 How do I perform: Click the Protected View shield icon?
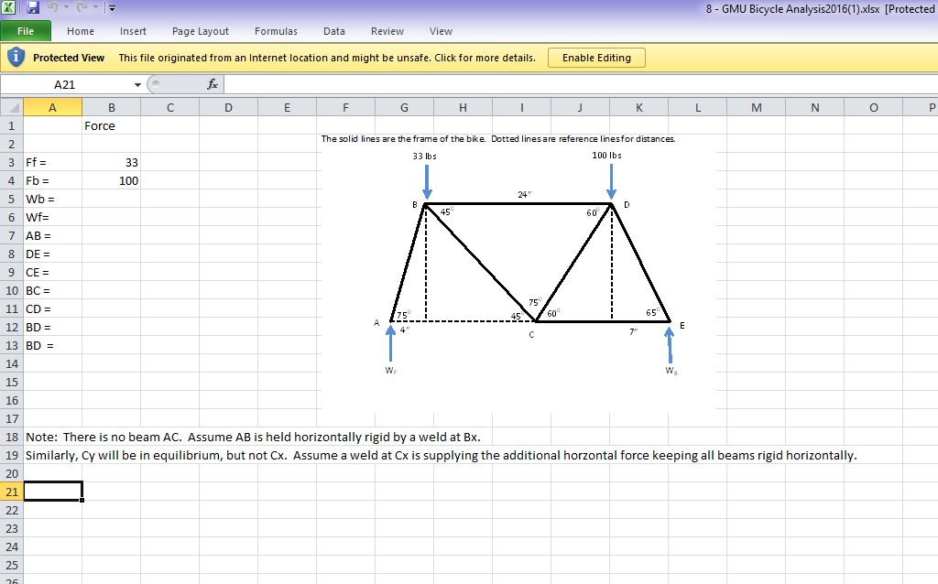tap(16, 58)
